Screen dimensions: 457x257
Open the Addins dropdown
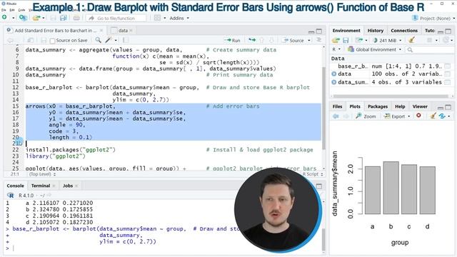tap(188, 18)
